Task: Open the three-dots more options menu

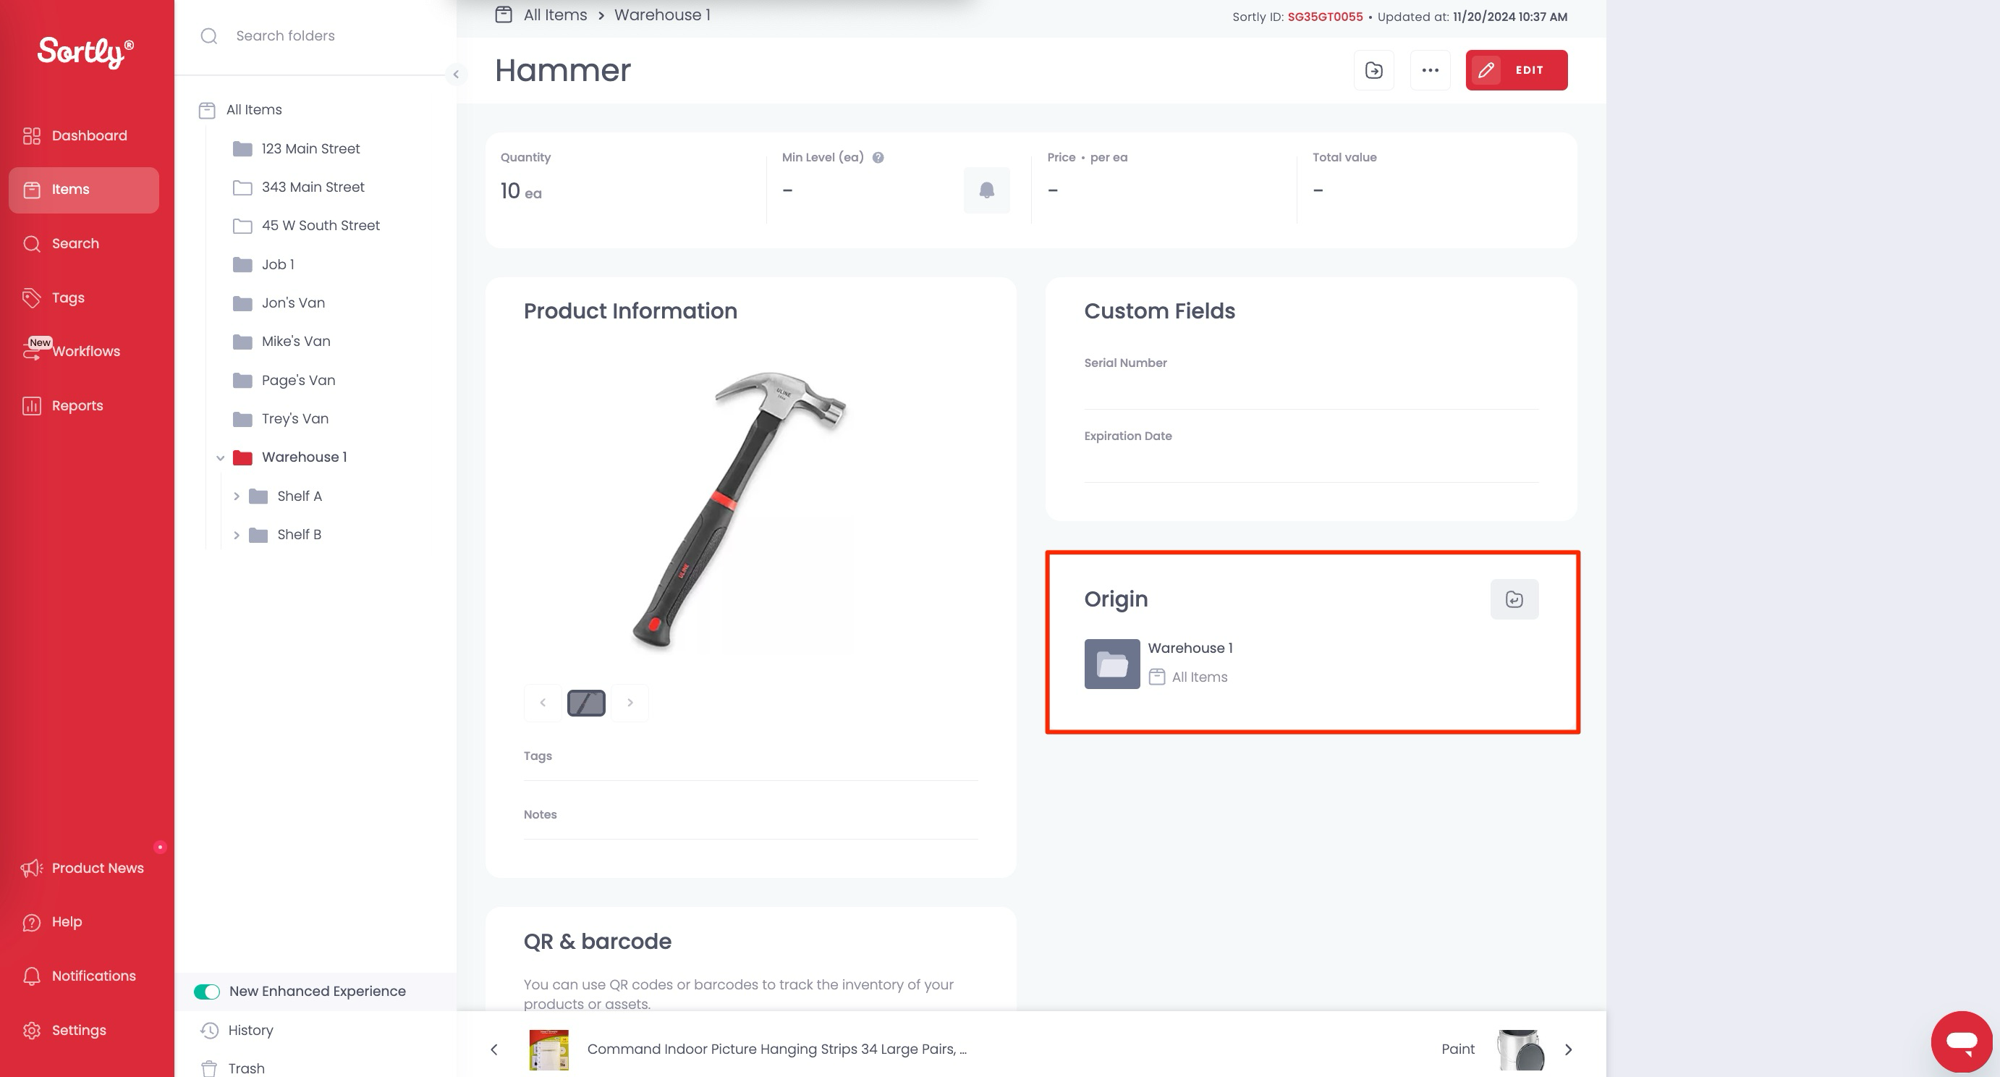Action: pos(1430,70)
